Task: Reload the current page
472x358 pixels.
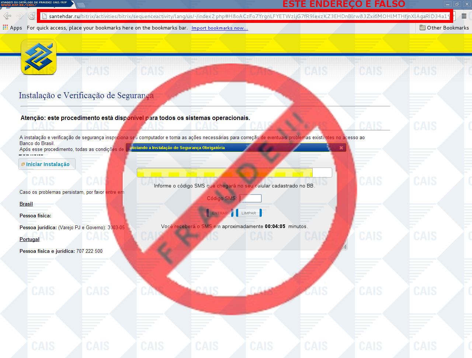Action: tap(32, 16)
